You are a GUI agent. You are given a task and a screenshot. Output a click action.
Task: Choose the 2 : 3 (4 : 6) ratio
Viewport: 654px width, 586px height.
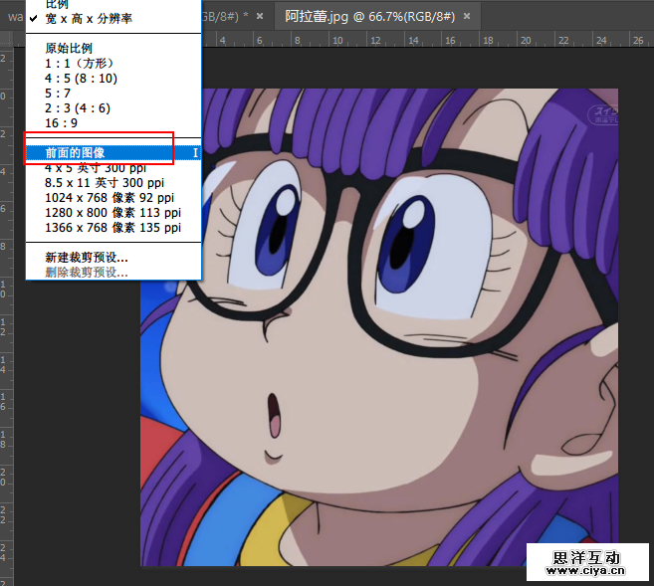point(78,107)
